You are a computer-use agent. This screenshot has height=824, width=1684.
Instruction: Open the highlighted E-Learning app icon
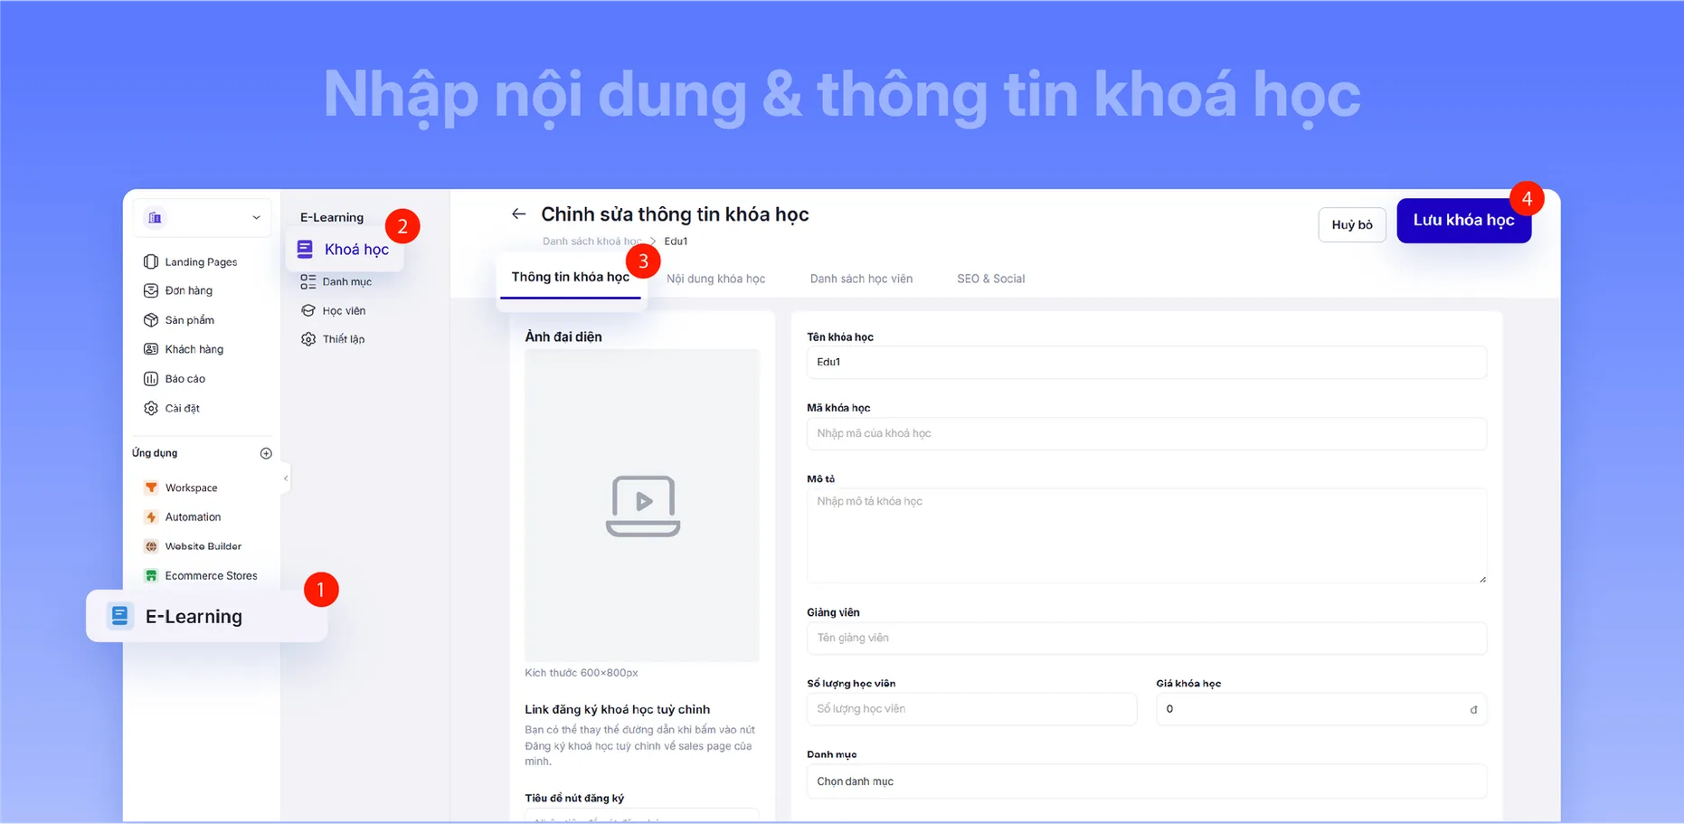point(119,616)
